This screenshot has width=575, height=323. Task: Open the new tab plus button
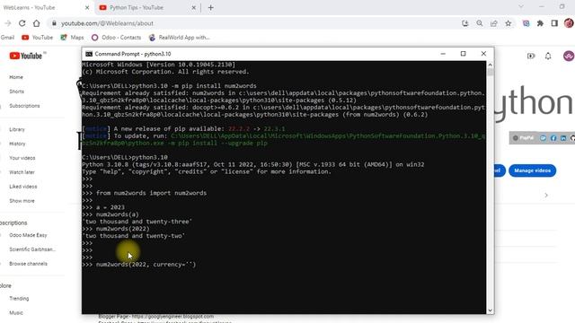click(210, 8)
